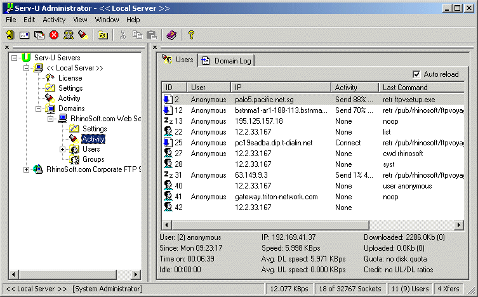Uncheck the Auto reload checkbox

pyautogui.click(x=416, y=74)
